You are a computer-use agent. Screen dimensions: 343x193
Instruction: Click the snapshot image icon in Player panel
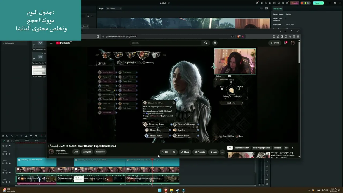(266, 8)
